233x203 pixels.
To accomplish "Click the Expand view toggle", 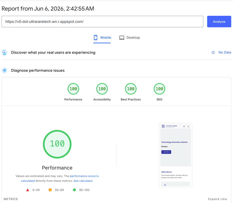I will tap(217, 199).
